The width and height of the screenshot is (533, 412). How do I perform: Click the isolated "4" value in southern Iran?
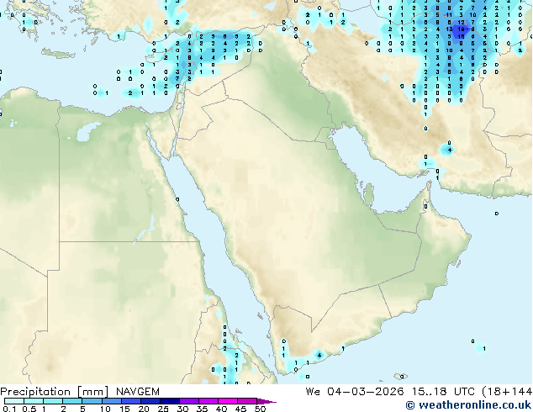(x=450, y=150)
